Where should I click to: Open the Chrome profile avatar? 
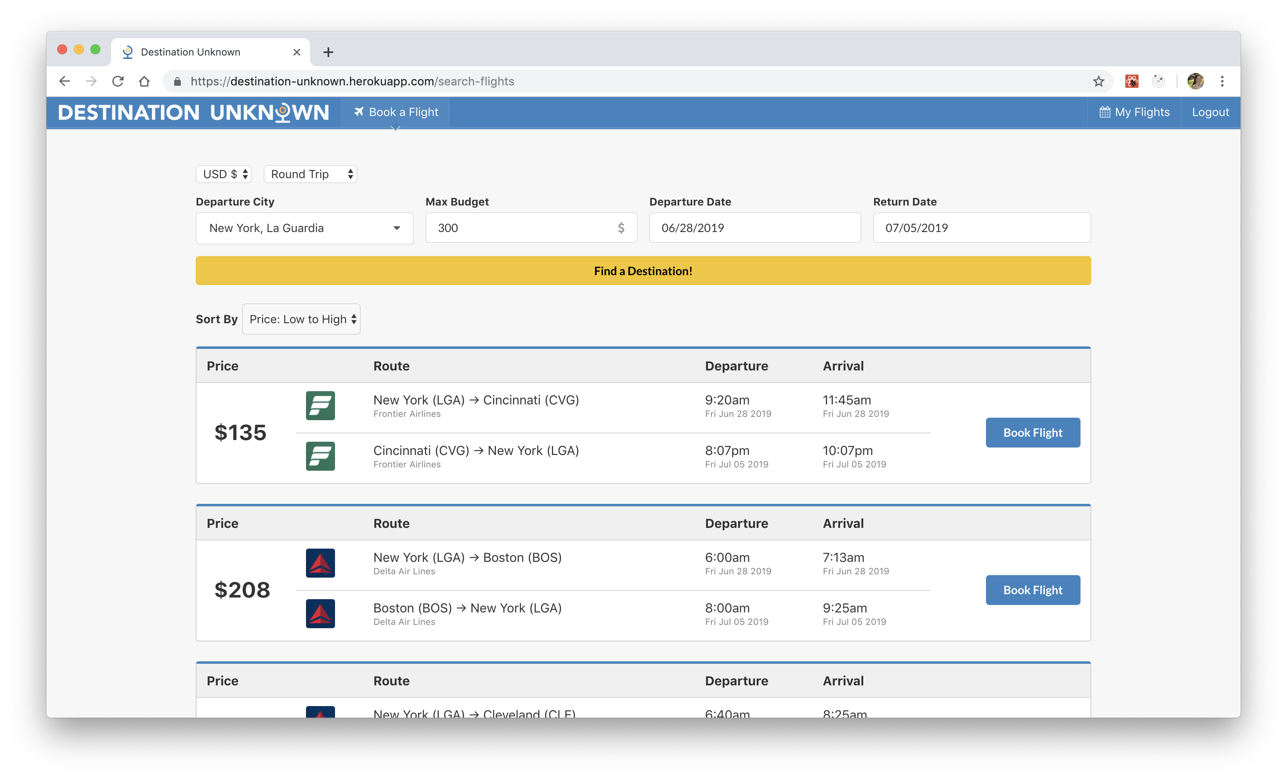(x=1196, y=81)
